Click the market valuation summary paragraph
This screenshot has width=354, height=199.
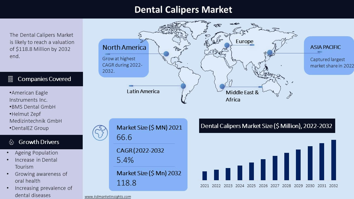[42, 46]
